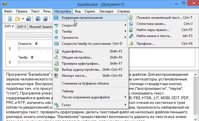Choose Аудиофайлы... menu entry
The height and width of the screenshot is (121, 199).
(x=91, y=51)
